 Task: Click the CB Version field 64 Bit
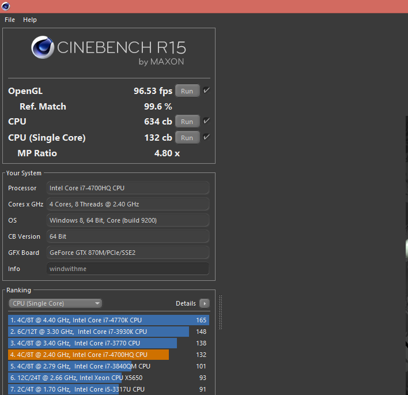(128, 236)
